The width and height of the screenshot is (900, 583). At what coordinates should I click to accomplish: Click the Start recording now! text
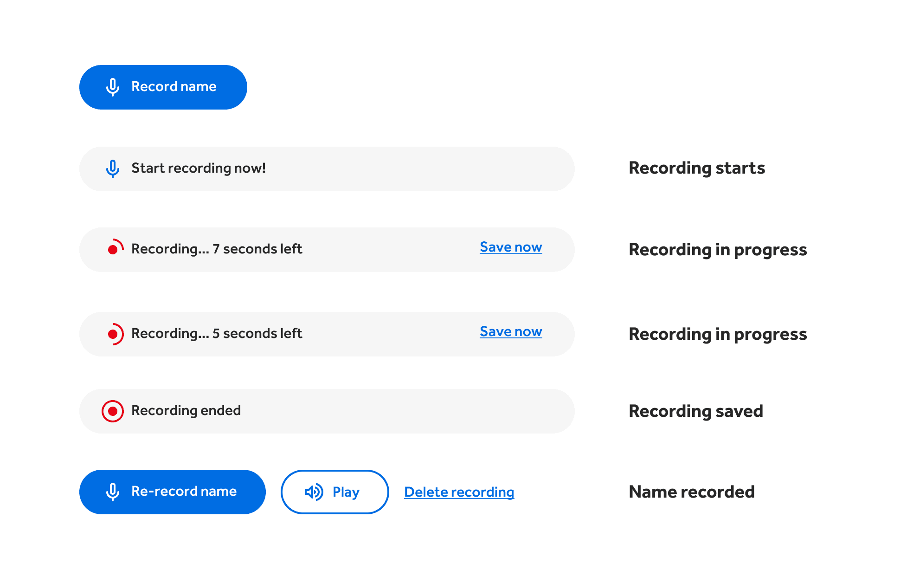coord(199,168)
